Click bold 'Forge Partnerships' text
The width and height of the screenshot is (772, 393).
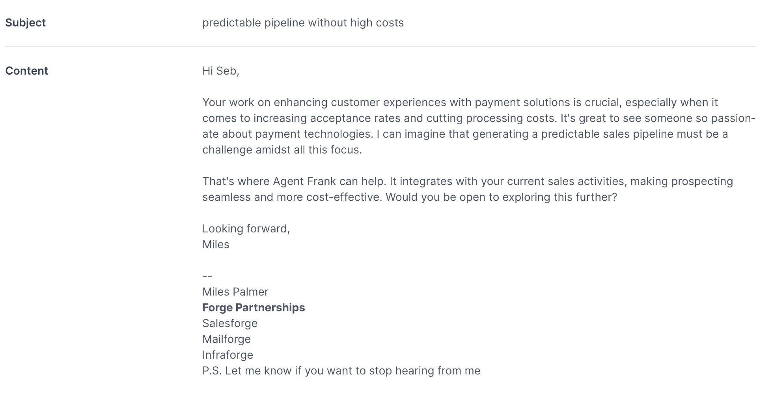tap(254, 308)
